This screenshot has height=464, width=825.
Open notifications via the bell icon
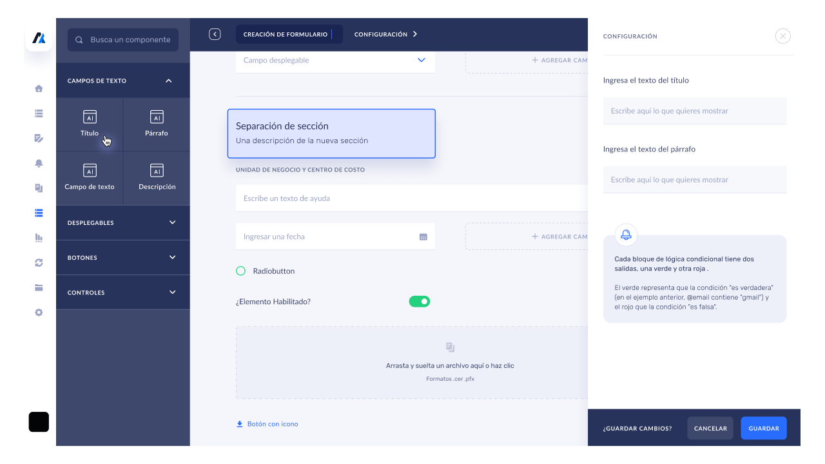pyautogui.click(x=39, y=163)
